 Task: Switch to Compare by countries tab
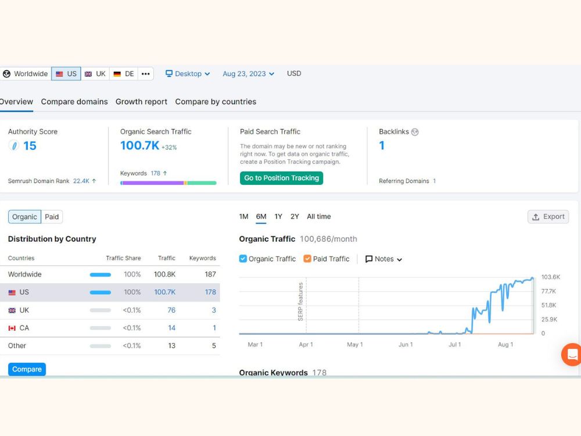tap(216, 102)
